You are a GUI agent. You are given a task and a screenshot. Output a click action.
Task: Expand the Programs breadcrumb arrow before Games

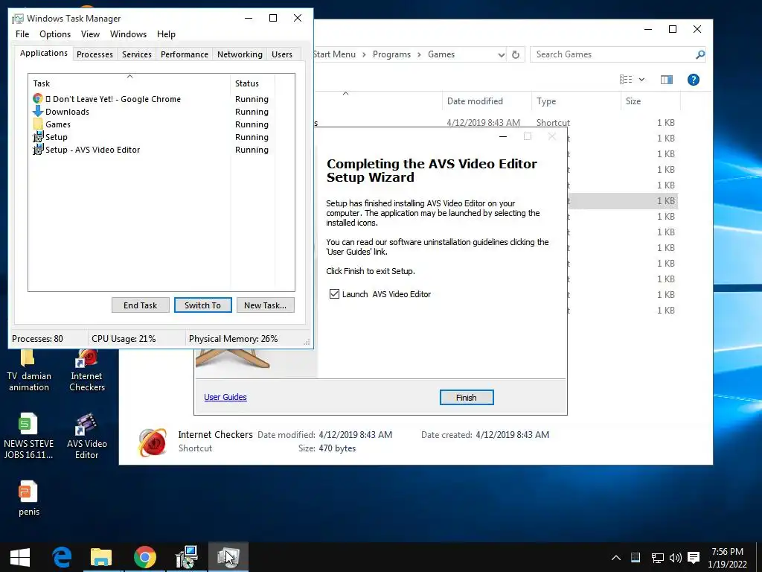(x=419, y=54)
